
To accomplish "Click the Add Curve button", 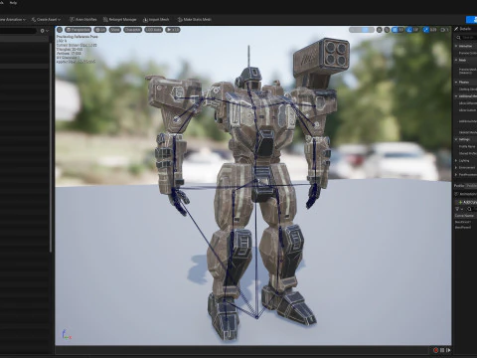I will 467,202.
